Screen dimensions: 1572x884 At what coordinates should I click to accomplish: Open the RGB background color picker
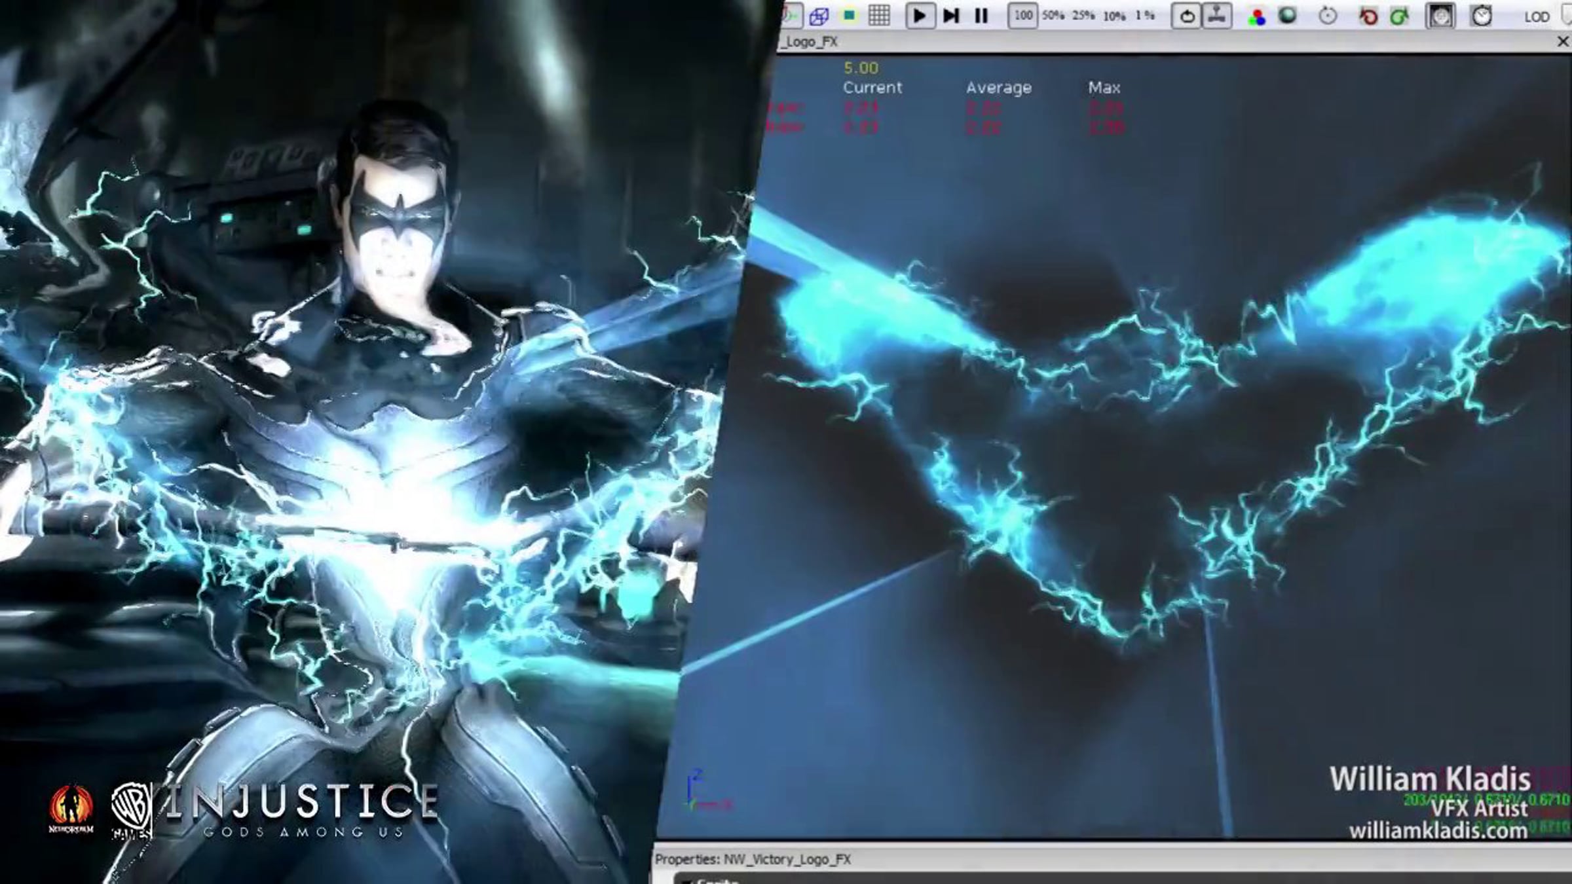(1256, 16)
